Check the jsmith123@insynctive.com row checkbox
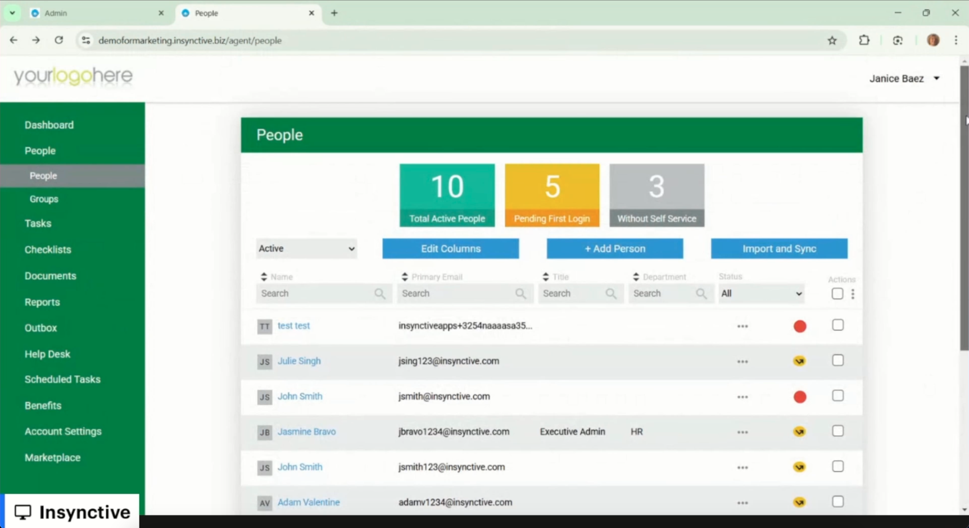 coord(837,467)
